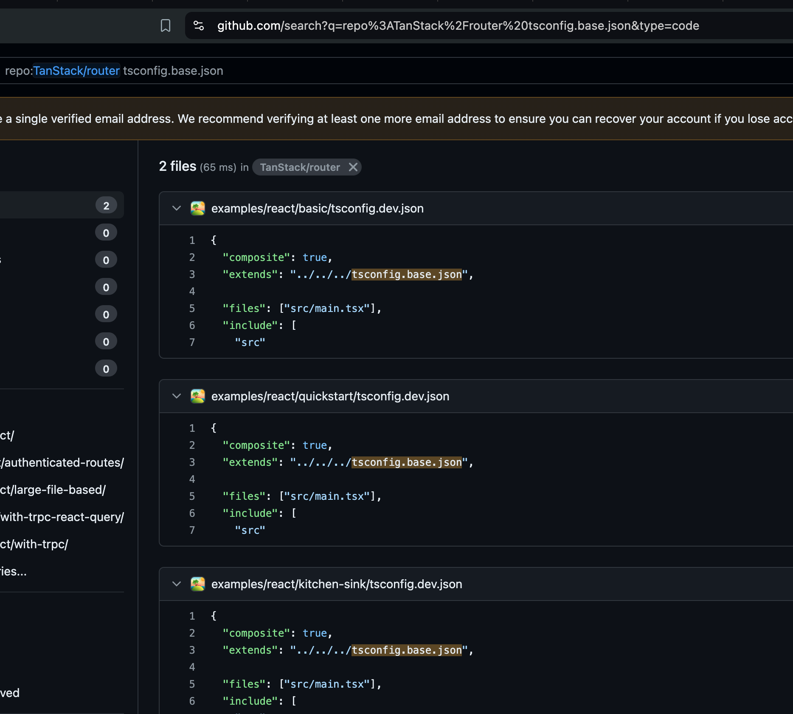
Task: Click highlighted tsconfig.base.json in kitchen-sink result
Action: pos(407,650)
